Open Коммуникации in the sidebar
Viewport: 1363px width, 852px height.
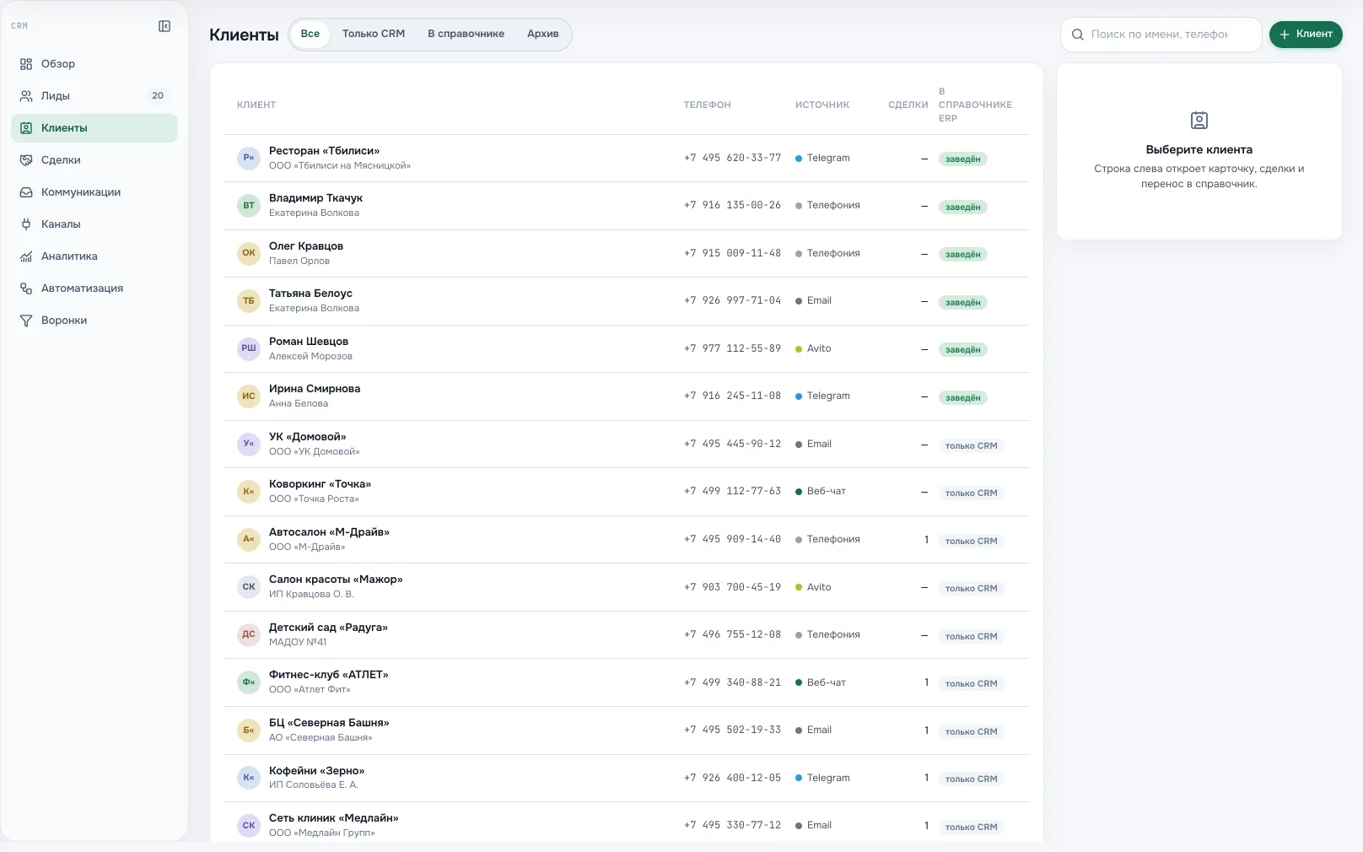94,192
